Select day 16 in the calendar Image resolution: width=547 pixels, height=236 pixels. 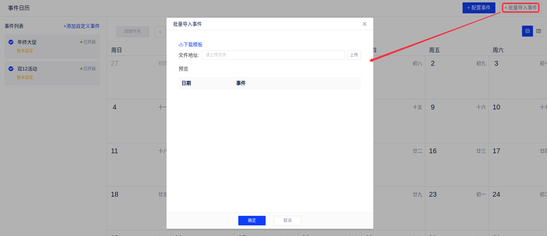[x=433, y=151]
